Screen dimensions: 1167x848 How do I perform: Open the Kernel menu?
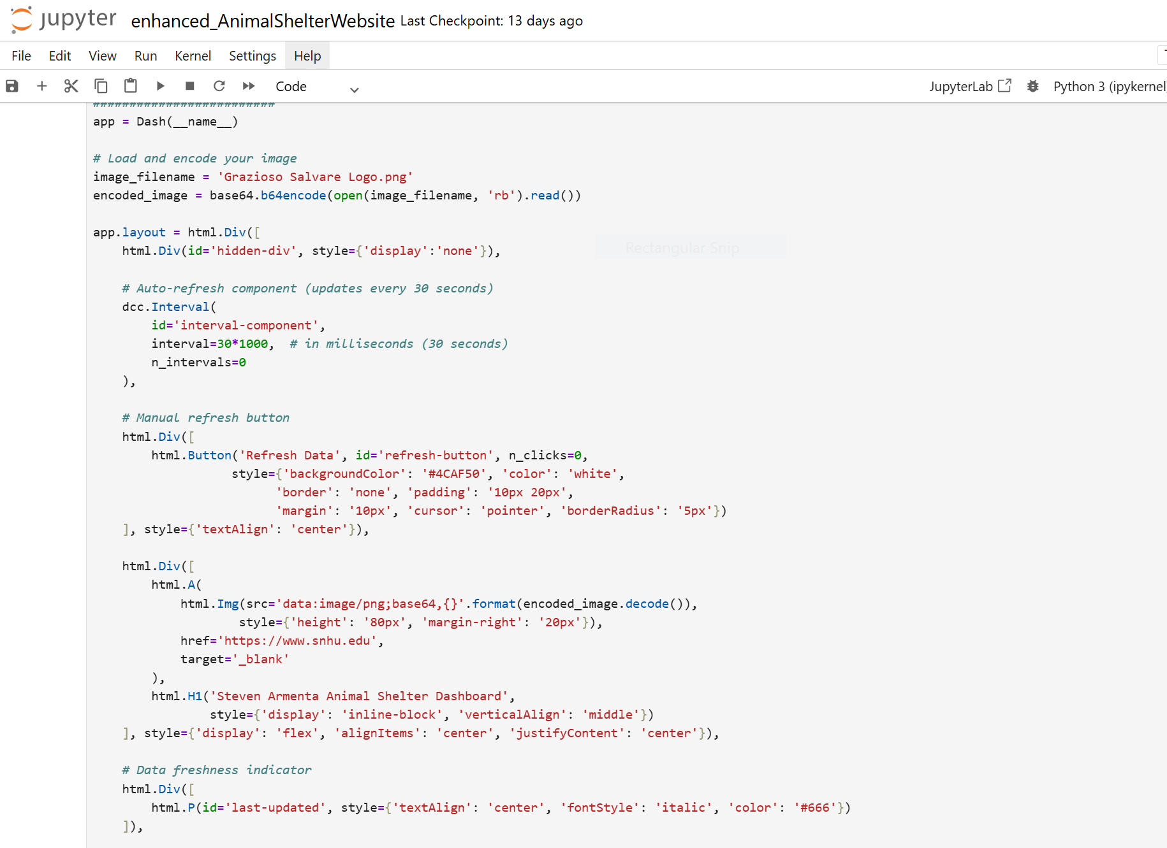tap(193, 56)
